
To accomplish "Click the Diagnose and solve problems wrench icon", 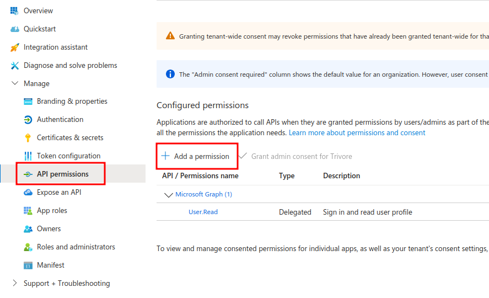I will coord(14,66).
